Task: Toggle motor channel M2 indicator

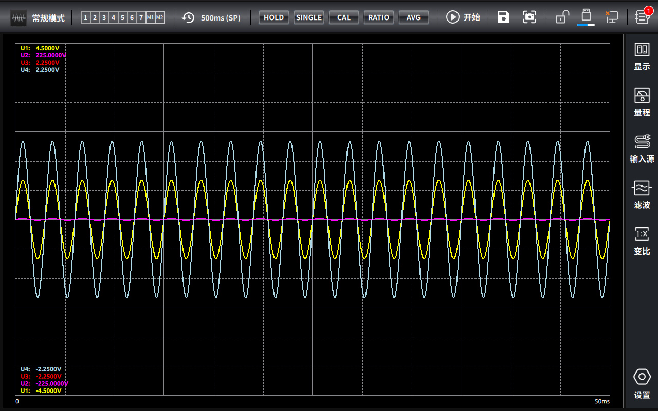Action: coord(160,18)
